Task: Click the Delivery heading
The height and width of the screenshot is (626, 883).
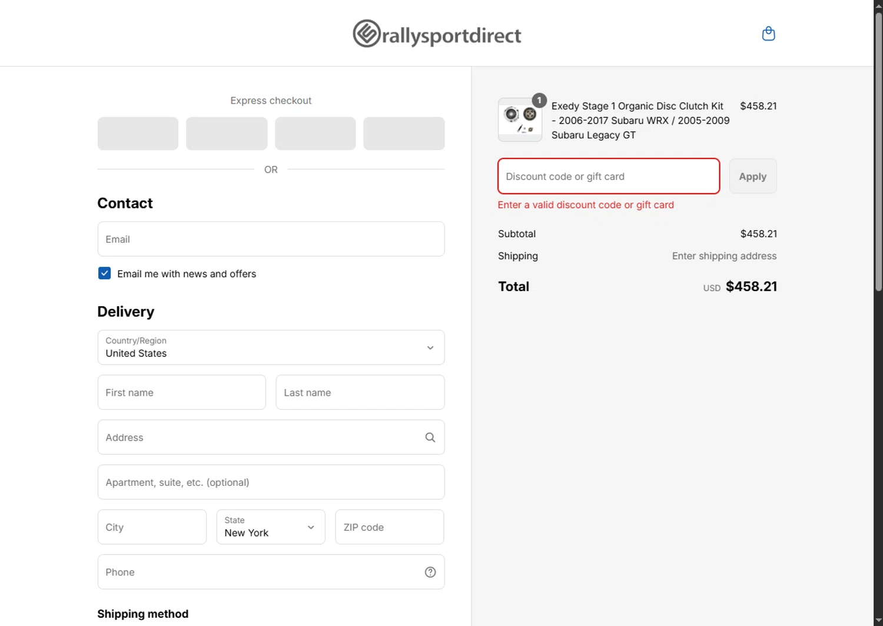Action: point(126,312)
